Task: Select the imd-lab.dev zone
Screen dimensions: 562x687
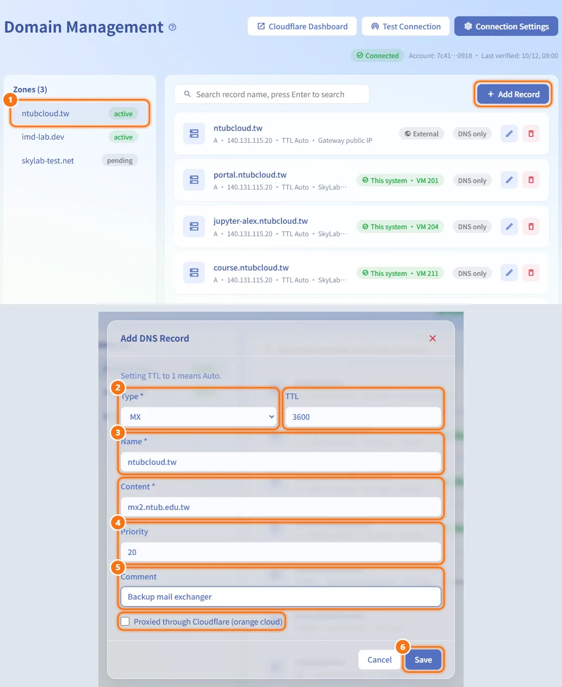Action: pyautogui.click(x=79, y=137)
